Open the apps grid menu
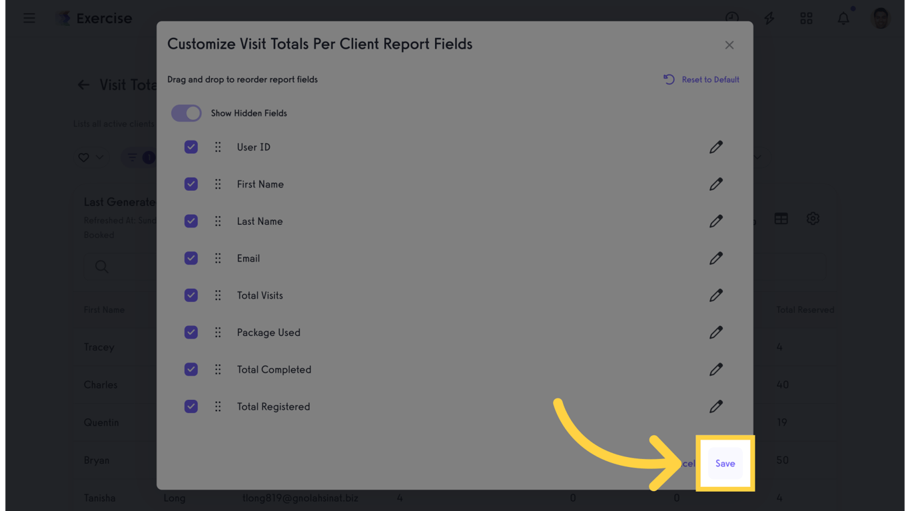 click(x=806, y=19)
